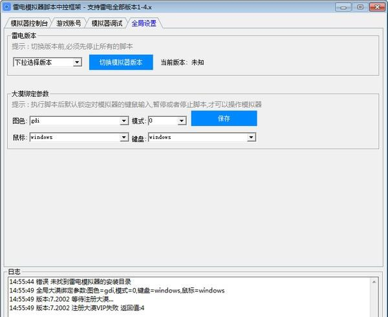The image size is (388, 317).
Task: Click the 执行脚本后 hint text in 大漠绑定参数
Action: 136,105
